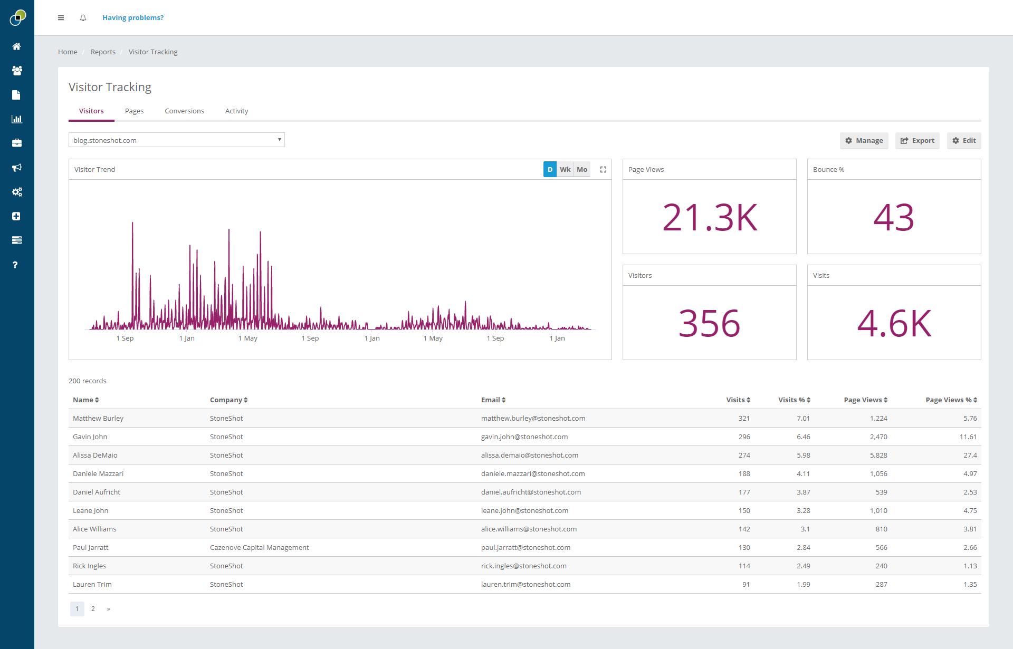Open the megaphone campaigns sidebar icon
This screenshot has width=1013, height=649.
point(17,168)
